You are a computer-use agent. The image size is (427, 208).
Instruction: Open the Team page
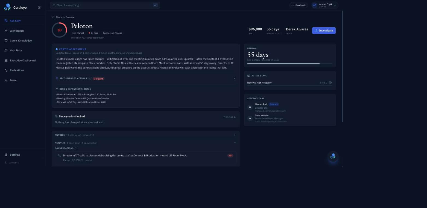pos(23,80)
